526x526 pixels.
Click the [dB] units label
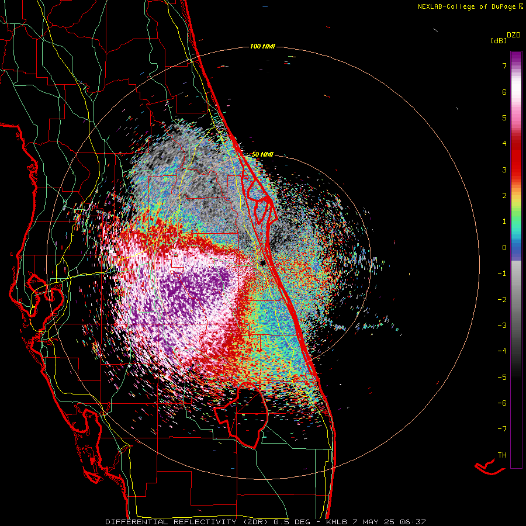tap(499, 40)
